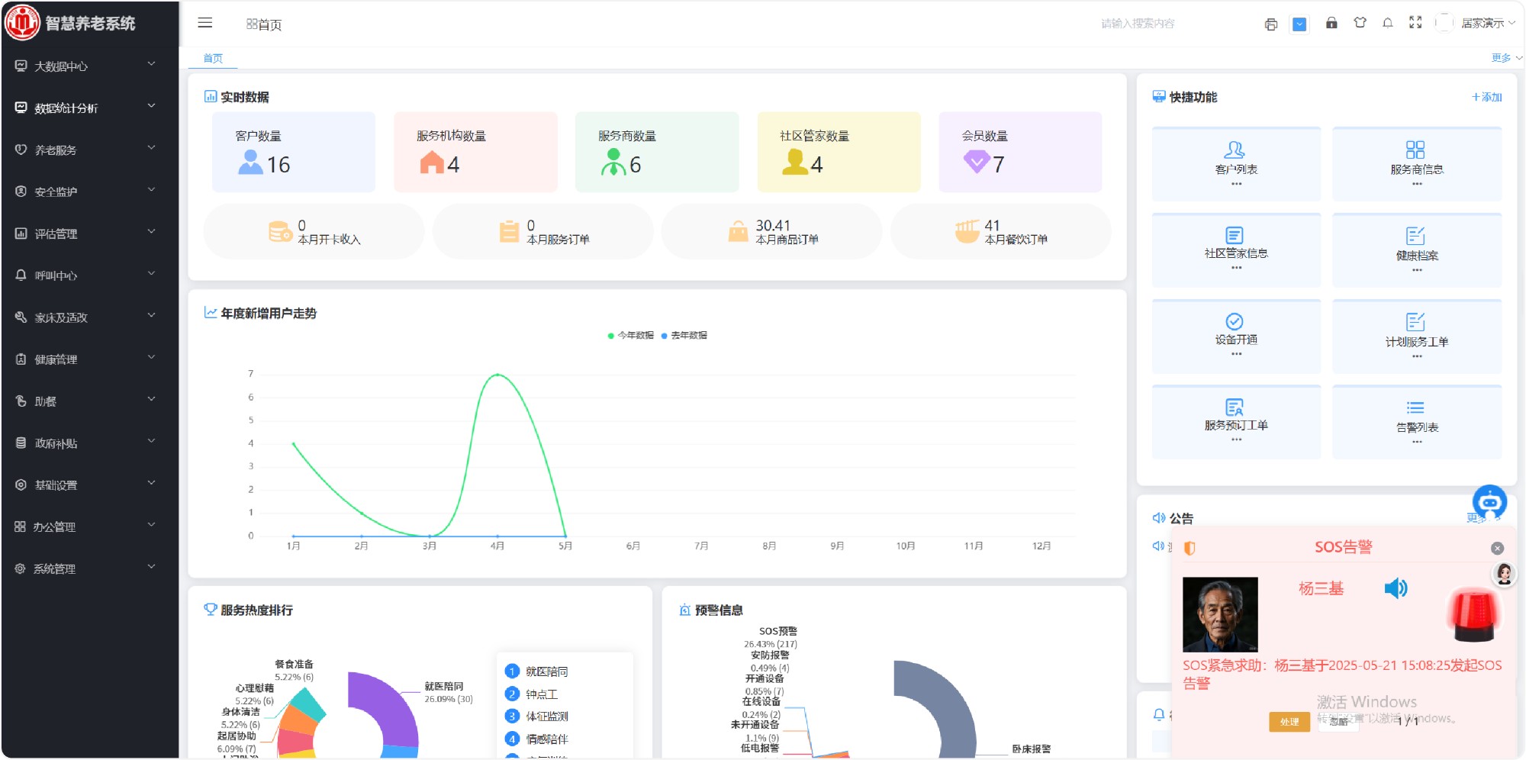This screenshot has height=760, width=1526.
Task: Click the 本月服务订单 clipboard icon
Action: [x=509, y=231]
